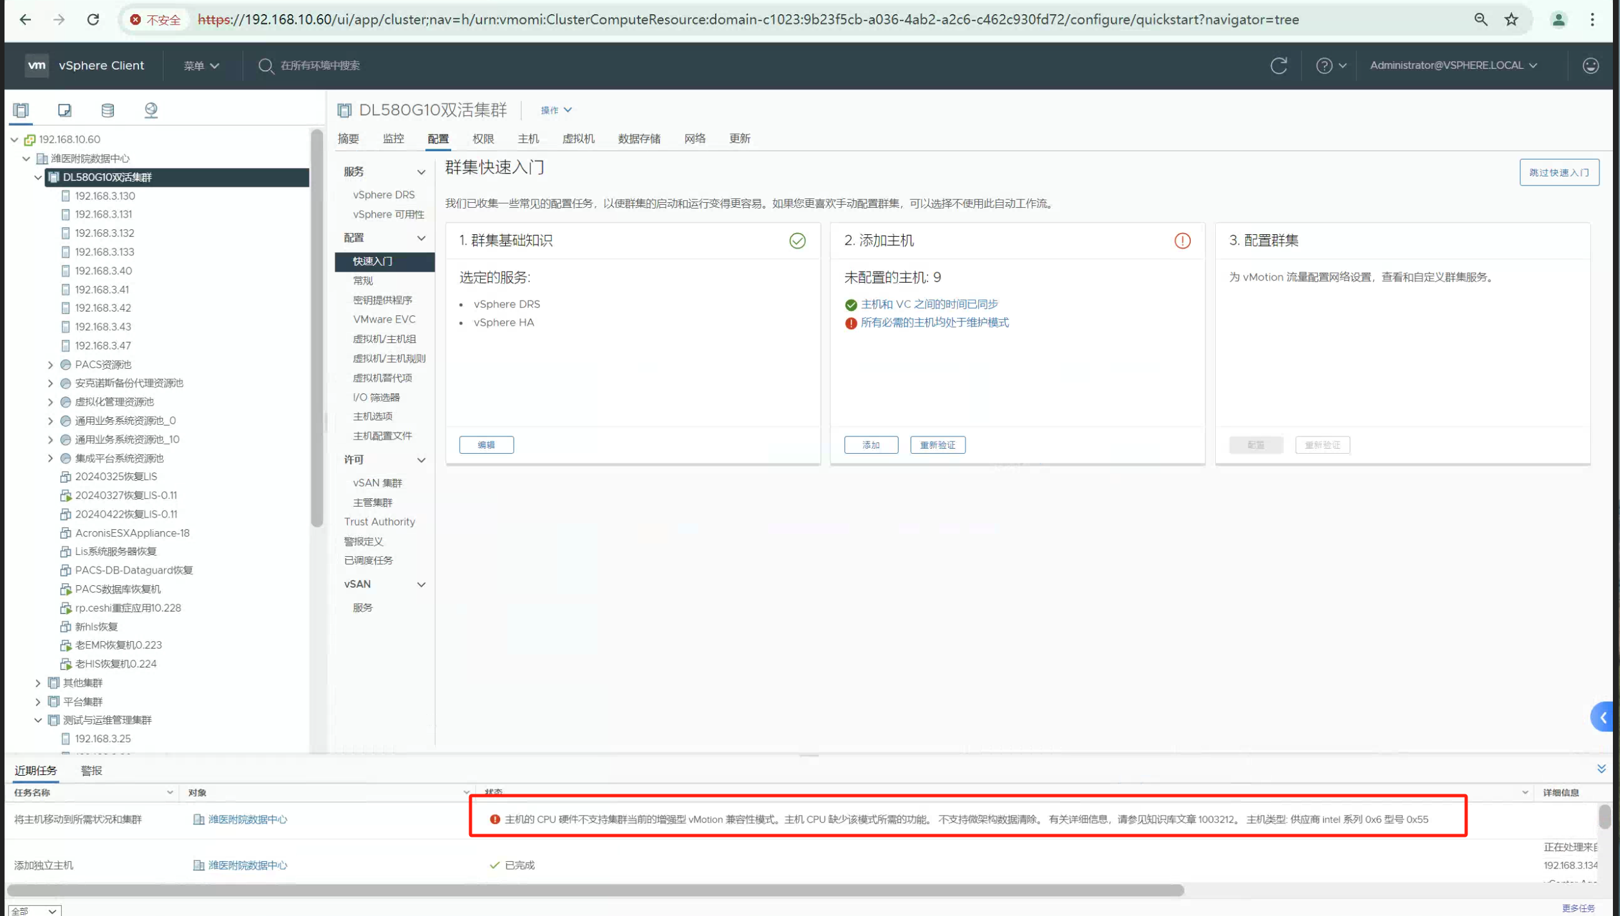This screenshot has height=916, width=1620.
Task: Switch to the 警报 tab in bottom panel
Action: 91,771
